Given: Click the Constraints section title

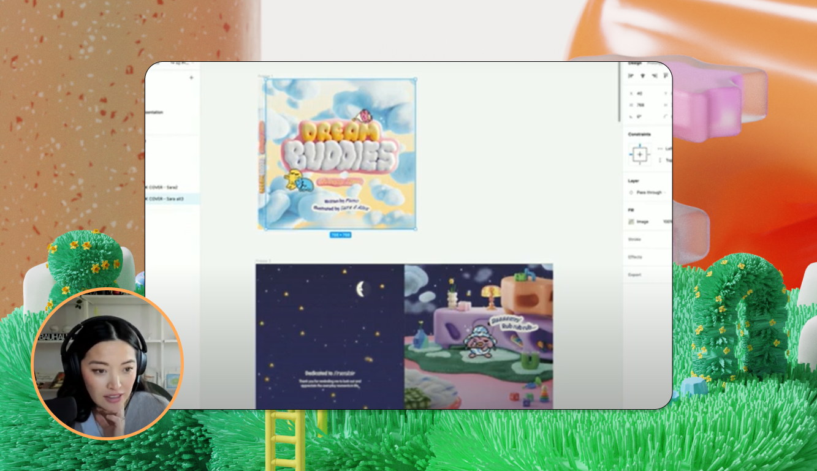Looking at the screenshot, I should (x=639, y=134).
